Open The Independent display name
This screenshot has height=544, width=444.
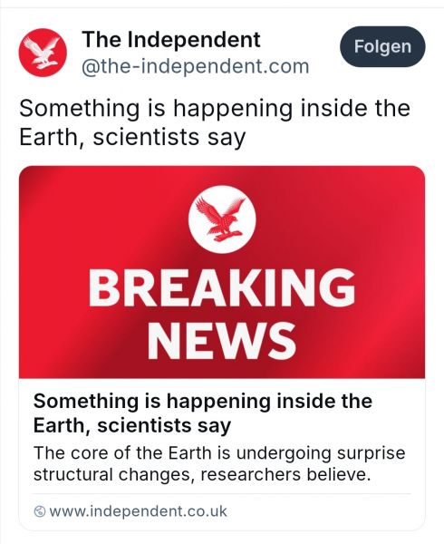point(171,40)
